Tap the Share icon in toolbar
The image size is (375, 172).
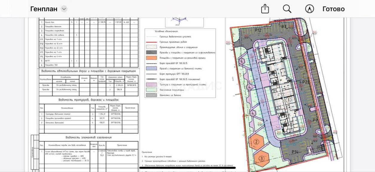tap(265, 9)
